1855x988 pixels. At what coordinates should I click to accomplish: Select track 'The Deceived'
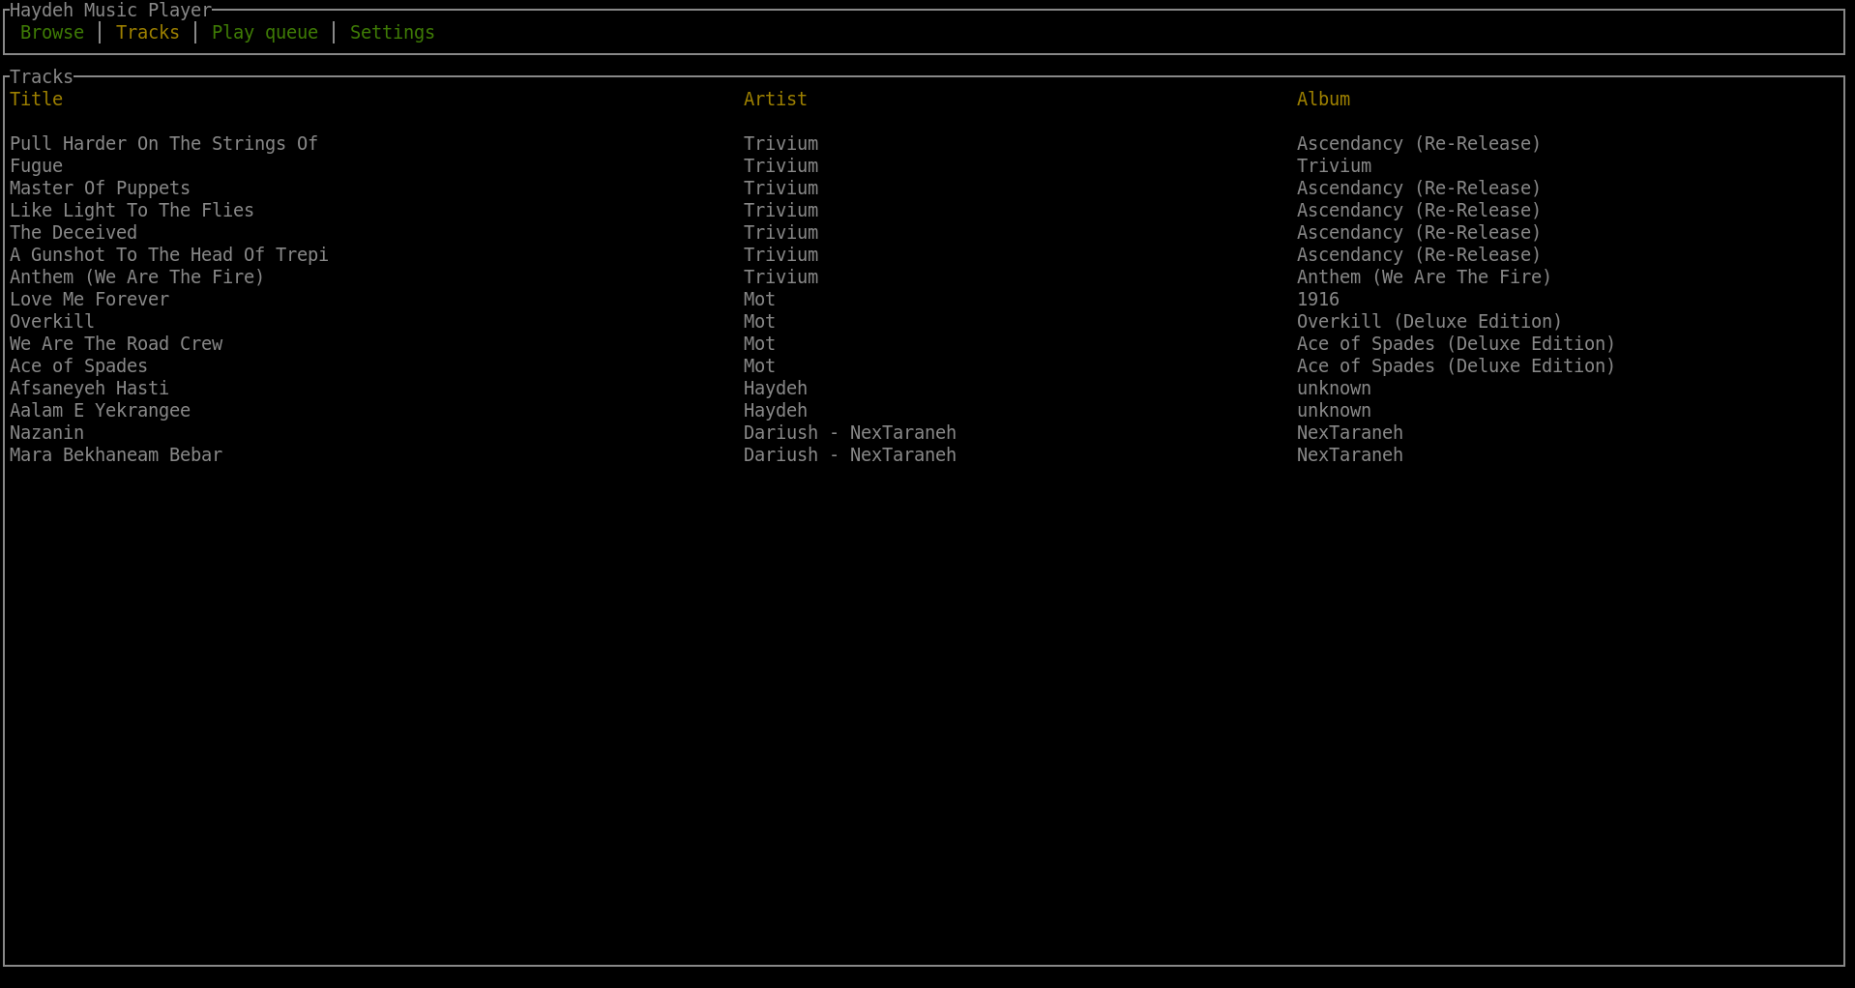(74, 232)
